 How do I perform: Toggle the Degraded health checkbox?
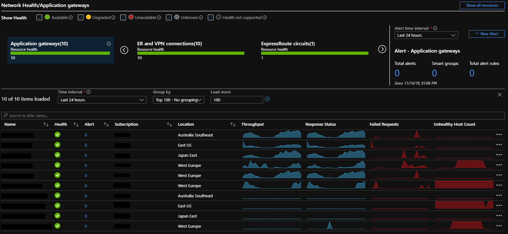(81, 17)
